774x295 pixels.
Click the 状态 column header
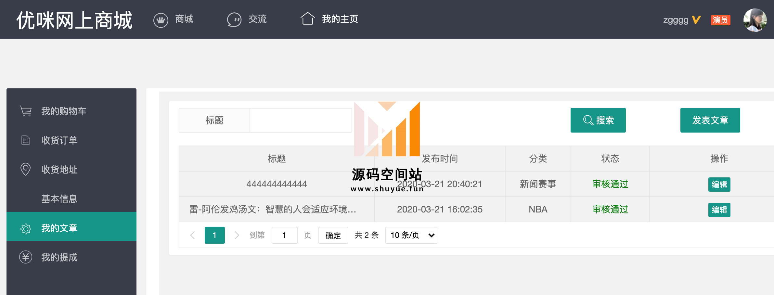pos(610,159)
